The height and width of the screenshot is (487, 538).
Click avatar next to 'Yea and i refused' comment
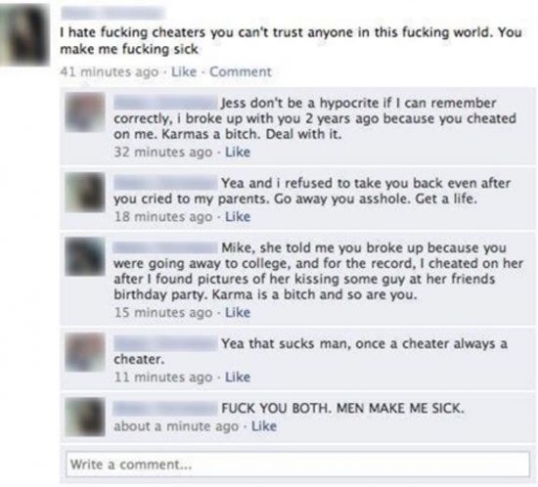pyautogui.click(x=85, y=192)
